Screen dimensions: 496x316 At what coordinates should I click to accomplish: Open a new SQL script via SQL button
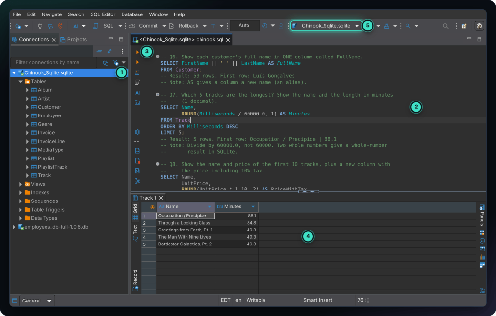pos(104,26)
